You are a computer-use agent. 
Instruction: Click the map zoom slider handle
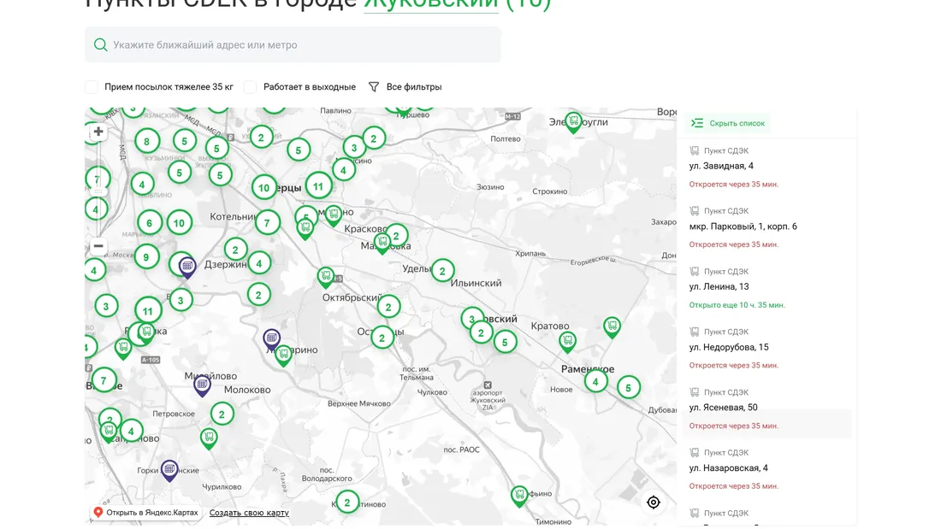point(98,190)
